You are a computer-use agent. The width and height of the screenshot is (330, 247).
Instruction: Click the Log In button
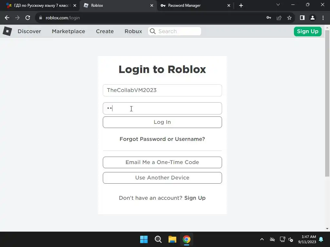pos(162,122)
